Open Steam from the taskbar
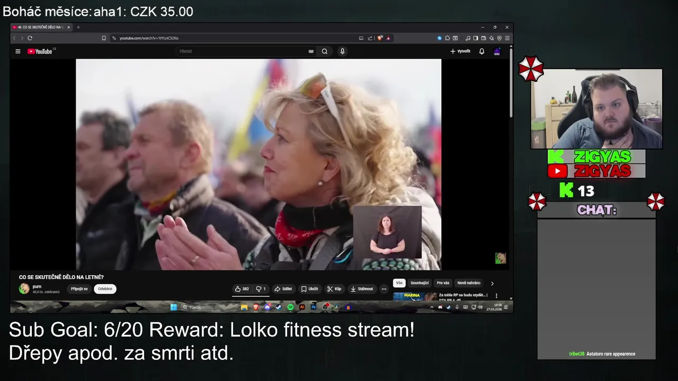Screen dimensions: 678x381 tap(278, 307)
